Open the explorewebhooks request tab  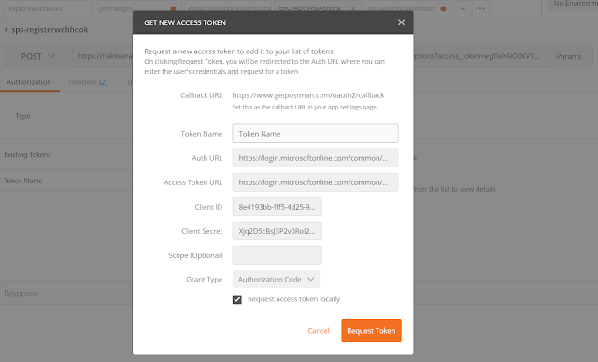click(48, 8)
